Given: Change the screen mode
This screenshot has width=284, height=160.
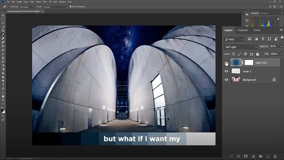Looking at the screenshot, I should click(x=3, y=120).
